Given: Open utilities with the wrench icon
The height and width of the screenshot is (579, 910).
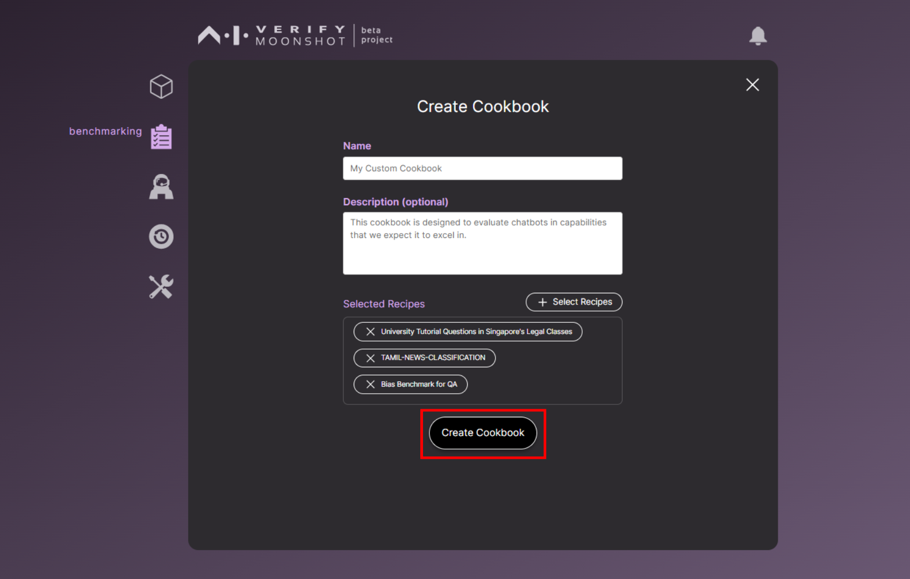Looking at the screenshot, I should [161, 286].
